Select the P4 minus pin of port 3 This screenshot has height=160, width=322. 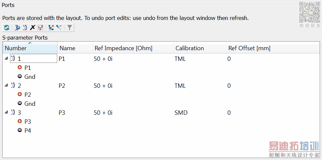point(27,130)
